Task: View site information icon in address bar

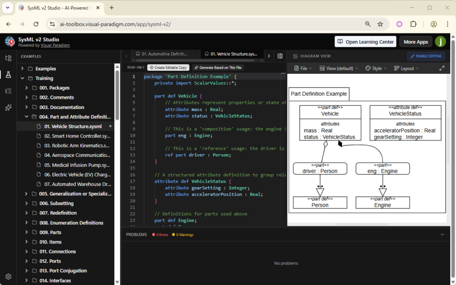Action: pyautogui.click(x=53, y=24)
